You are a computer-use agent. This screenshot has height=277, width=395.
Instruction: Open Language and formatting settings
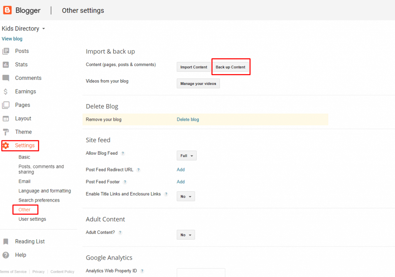point(45,191)
